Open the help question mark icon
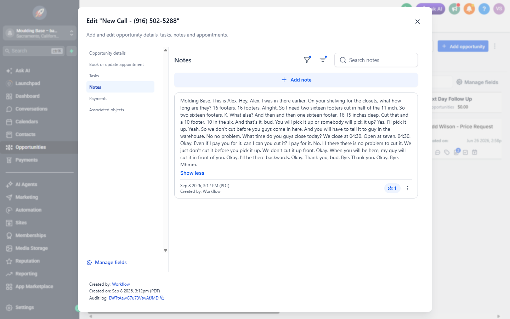 [484, 9]
